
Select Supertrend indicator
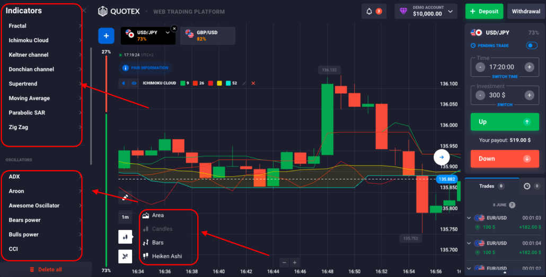(45, 84)
